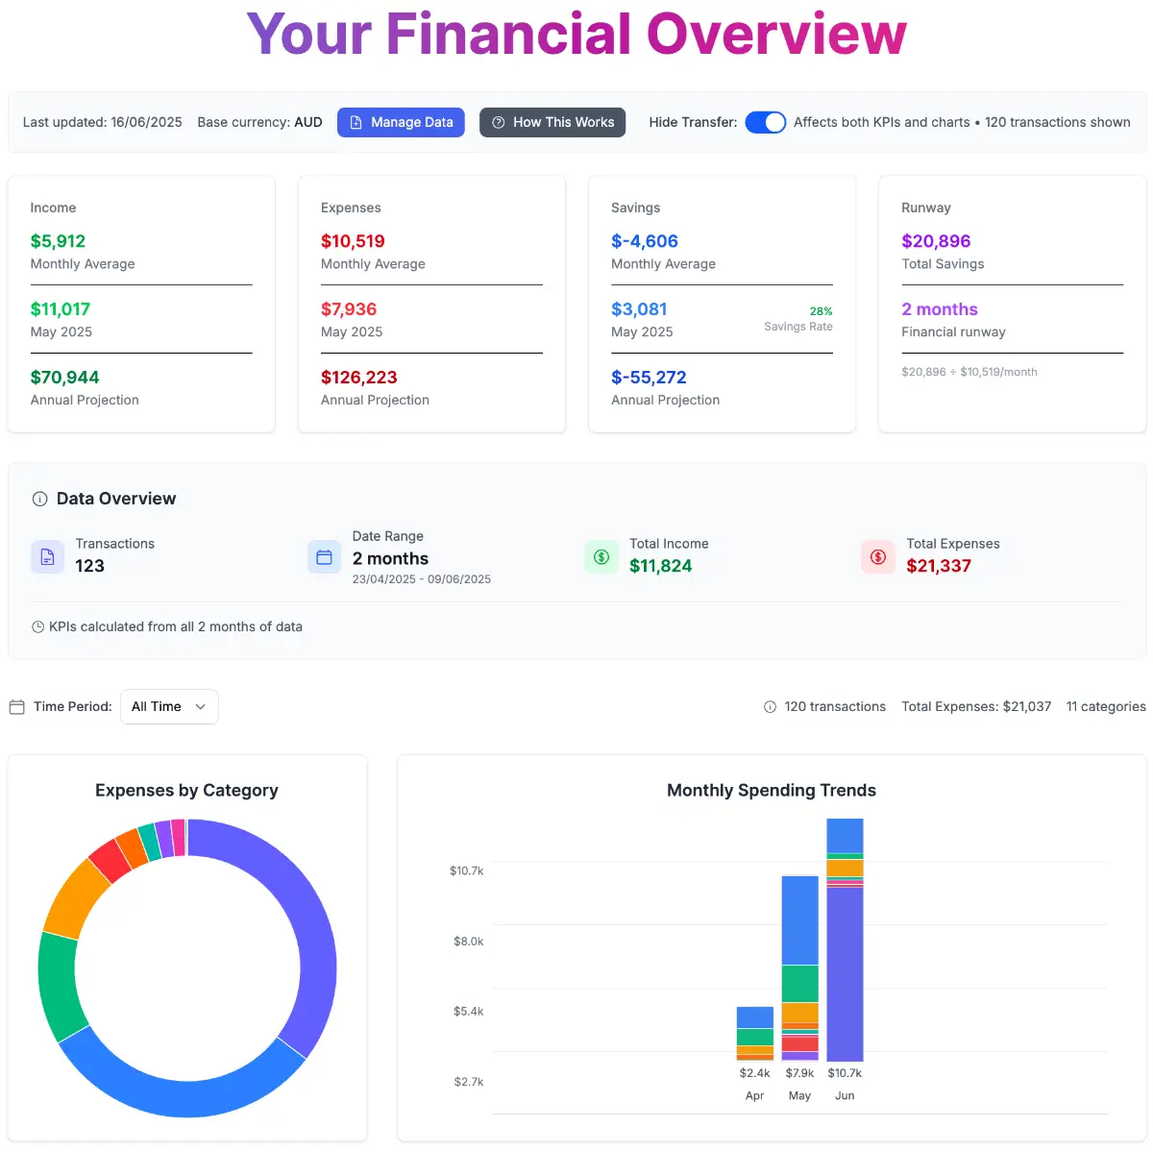
Task: Click the info icon before 120 transactions
Action: [770, 707]
